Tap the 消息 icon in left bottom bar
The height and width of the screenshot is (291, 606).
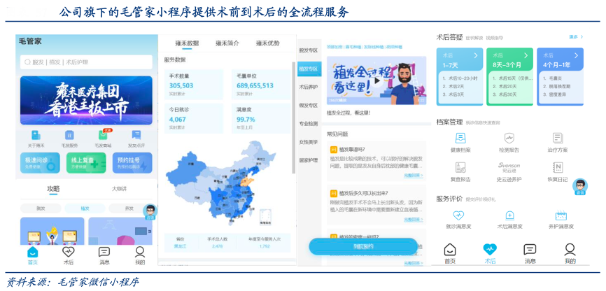pos(104,253)
